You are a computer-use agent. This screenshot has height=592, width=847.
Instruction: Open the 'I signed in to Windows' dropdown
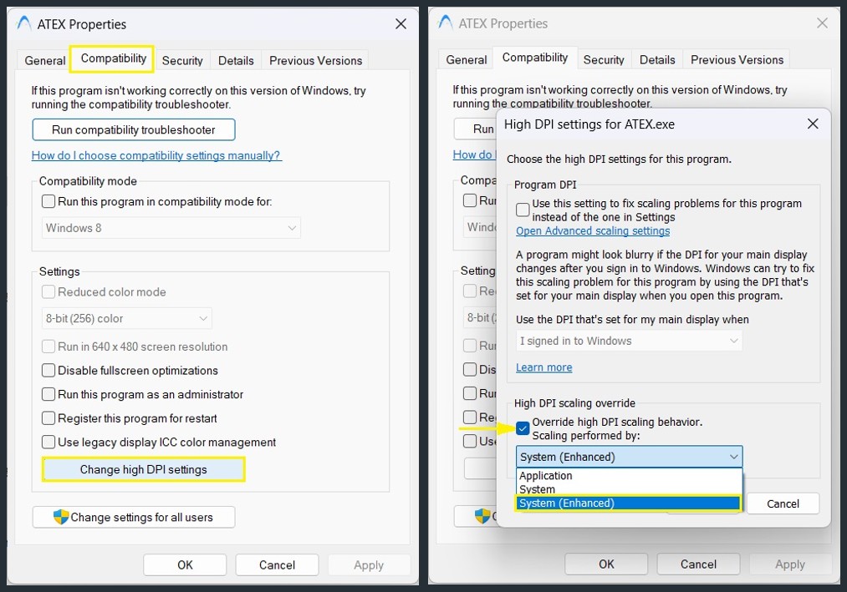pyautogui.click(x=629, y=341)
